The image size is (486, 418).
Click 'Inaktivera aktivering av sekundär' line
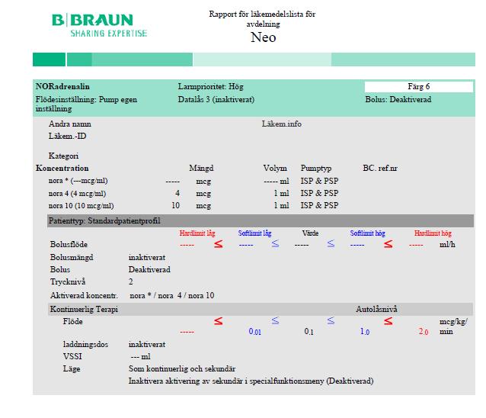251,381
